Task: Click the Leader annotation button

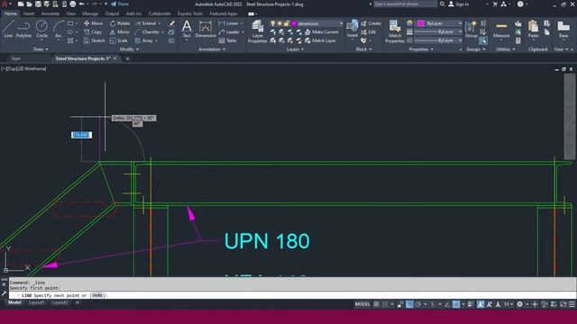Action: point(229,32)
